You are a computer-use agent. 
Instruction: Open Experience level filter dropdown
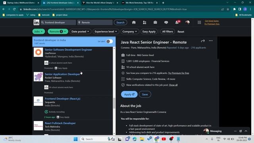pyautogui.click(x=106, y=31)
